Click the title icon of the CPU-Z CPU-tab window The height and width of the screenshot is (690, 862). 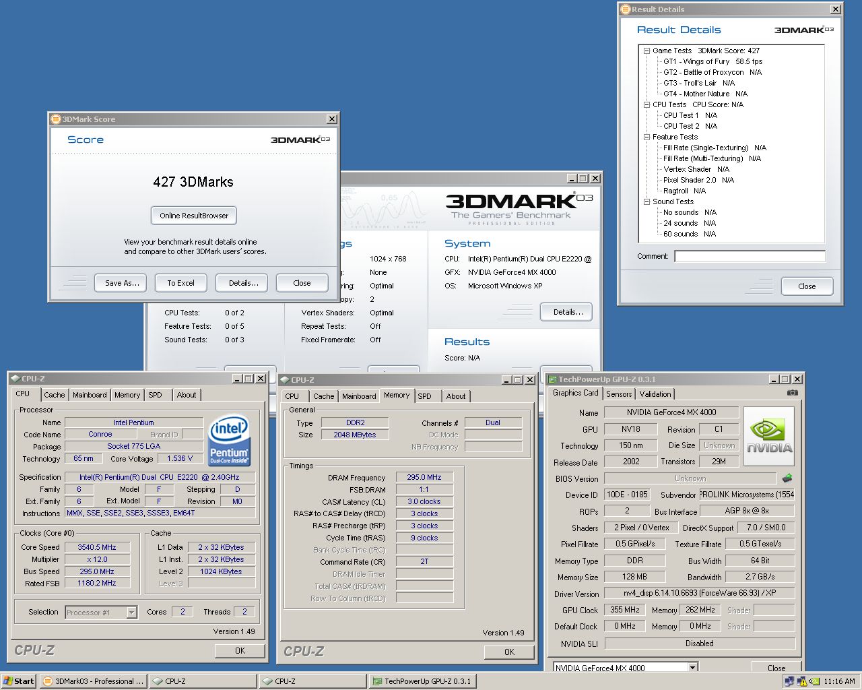click(15, 379)
